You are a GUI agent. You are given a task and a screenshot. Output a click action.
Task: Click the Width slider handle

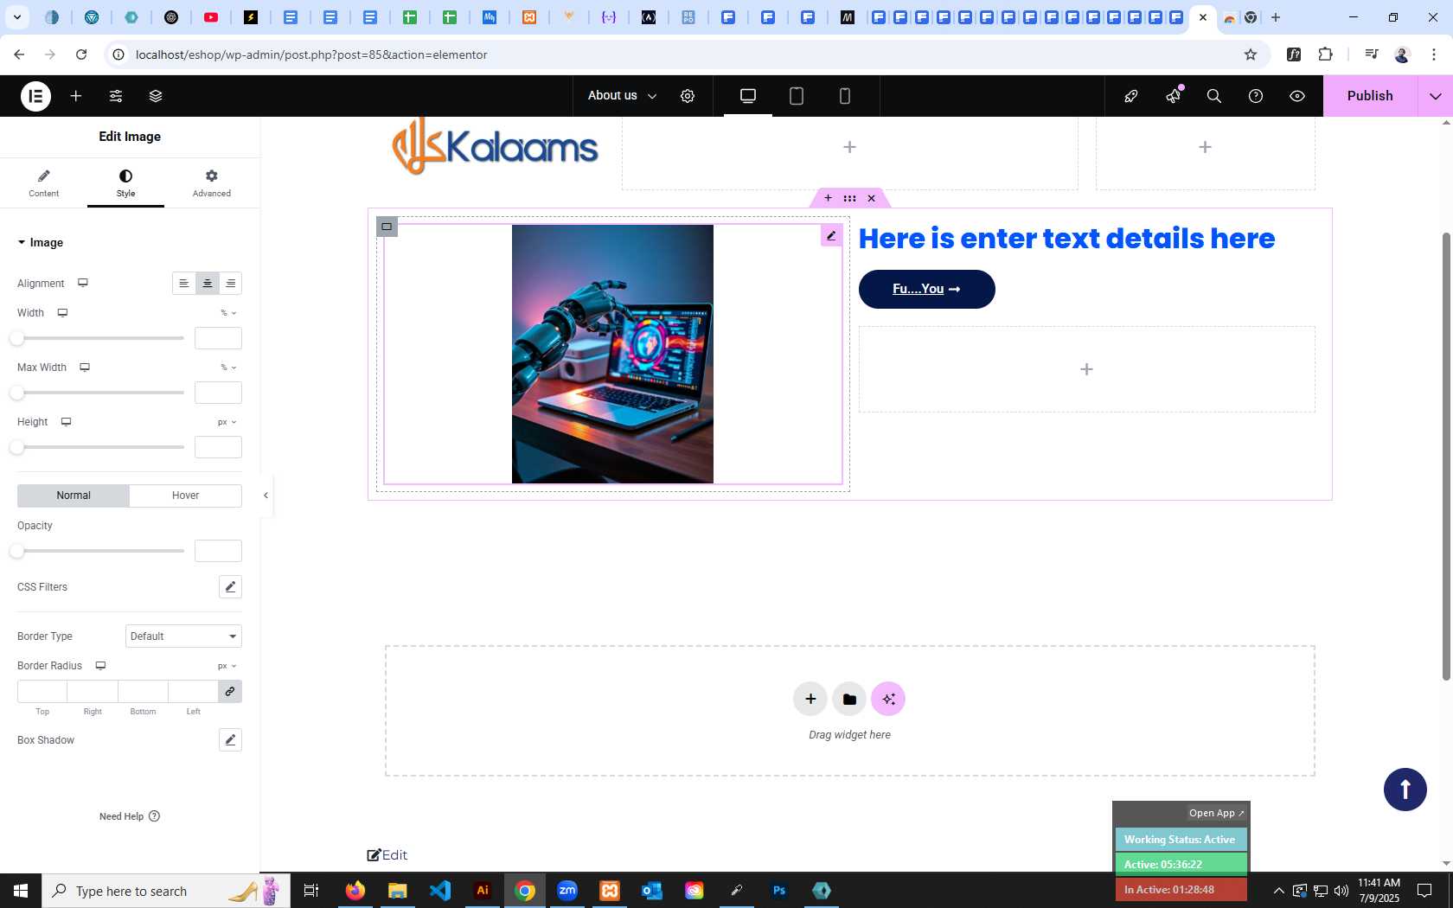(x=16, y=338)
